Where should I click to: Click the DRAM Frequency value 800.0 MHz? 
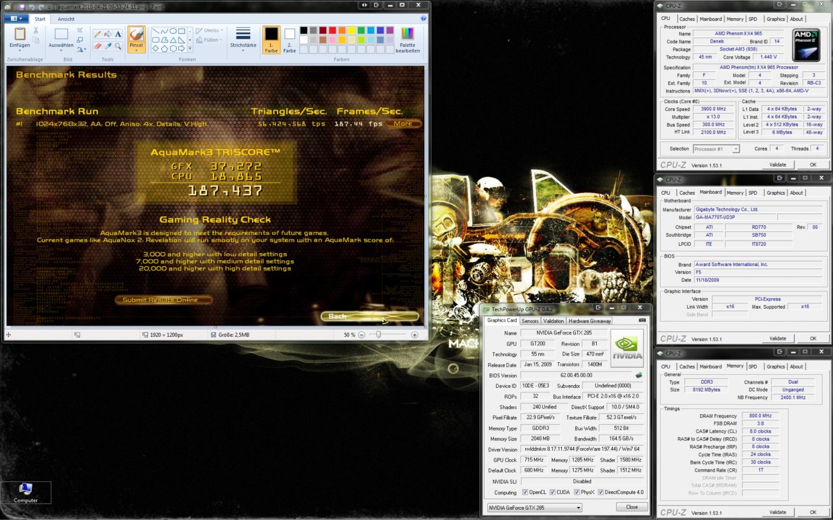tap(760, 416)
